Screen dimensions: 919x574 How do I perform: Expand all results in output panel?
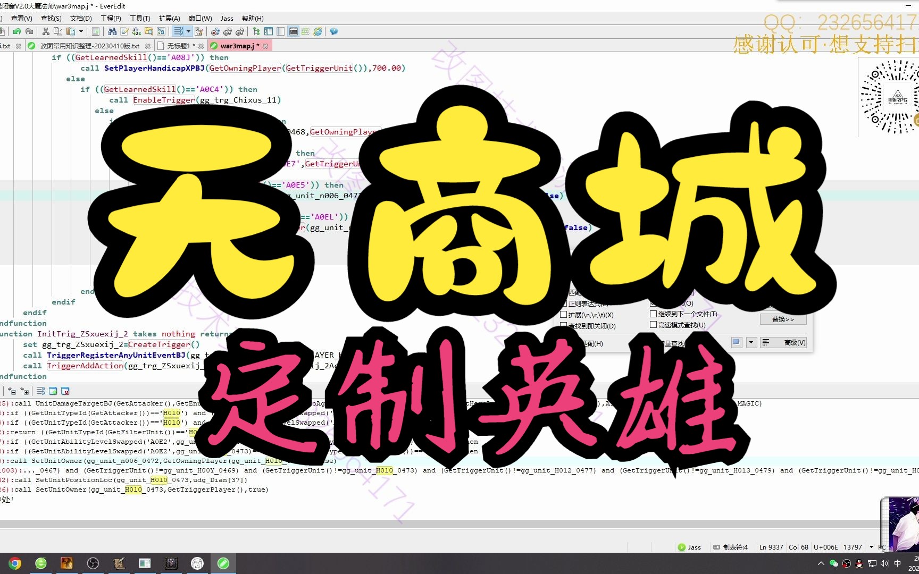(x=24, y=391)
